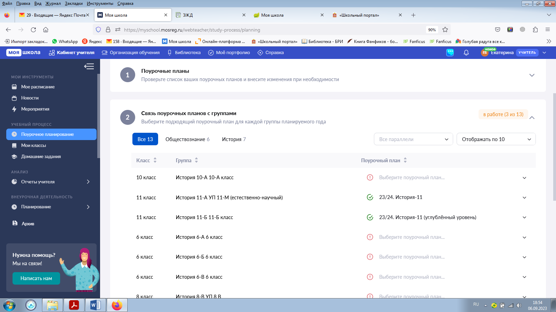Image resolution: width=556 pixels, height=312 pixels.
Task: Switch to Яндекс Почта browser tab
Action: coord(54,15)
